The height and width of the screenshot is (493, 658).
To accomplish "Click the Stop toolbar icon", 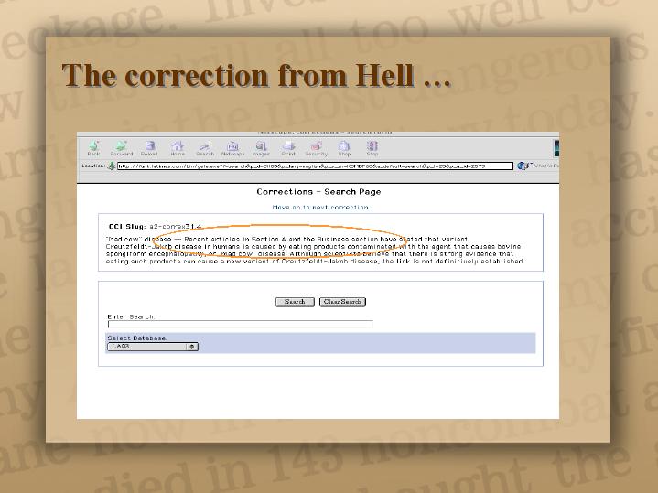I will (x=372, y=148).
